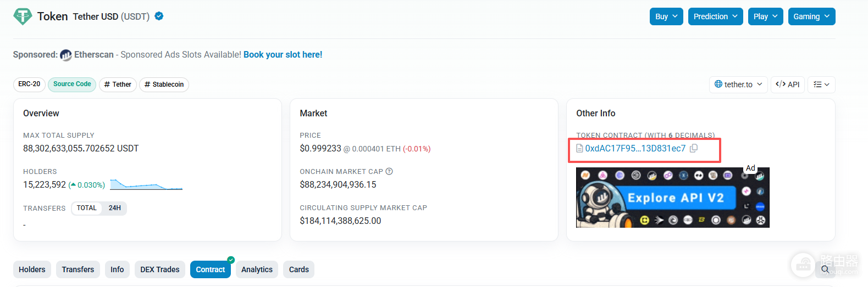Image resolution: width=868 pixels, height=287 pixels.
Task: Switch to the Cards tab
Action: click(x=299, y=269)
